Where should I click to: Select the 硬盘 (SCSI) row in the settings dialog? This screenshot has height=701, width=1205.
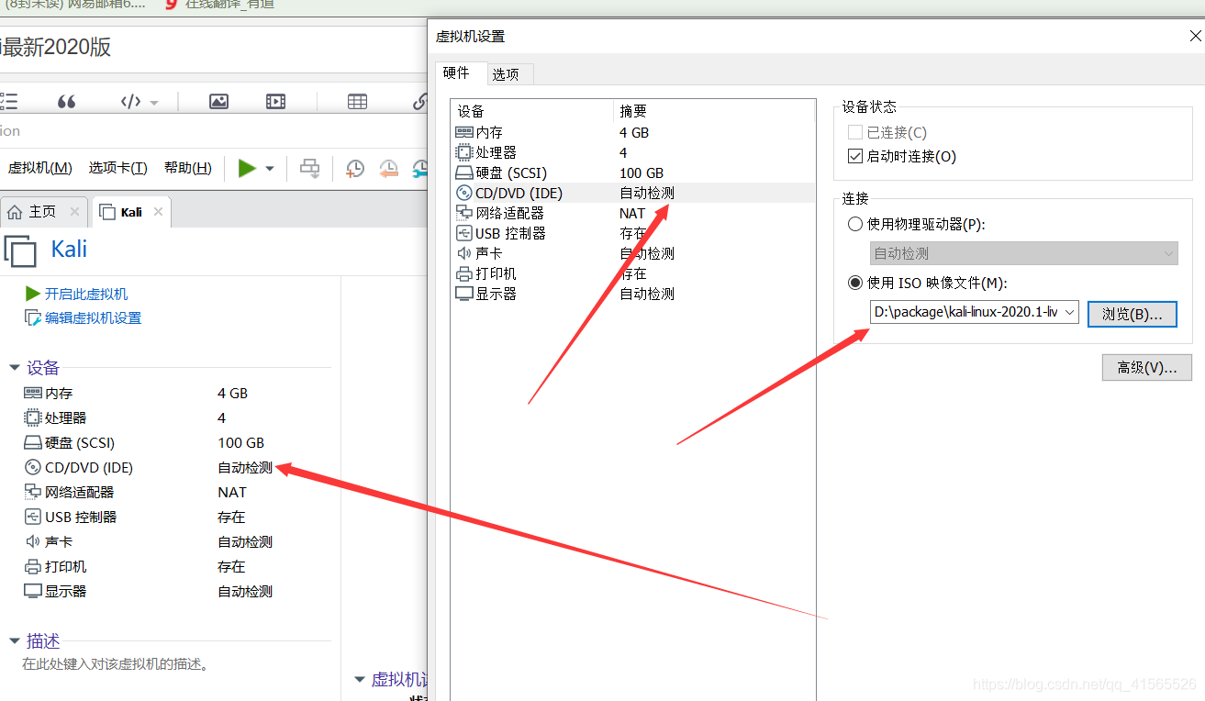point(633,172)
